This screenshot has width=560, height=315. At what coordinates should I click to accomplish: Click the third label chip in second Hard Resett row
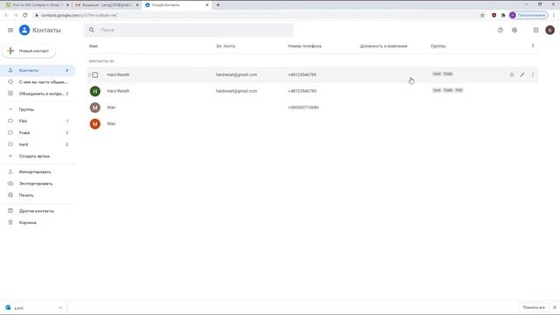[x=458, y=90]
